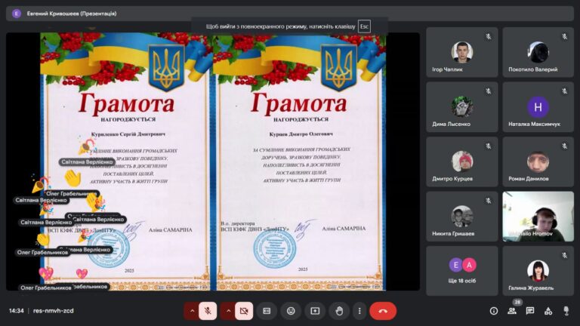Open more options three-dot menu
Screen dimensions: 580x326
tap(359, 311)
